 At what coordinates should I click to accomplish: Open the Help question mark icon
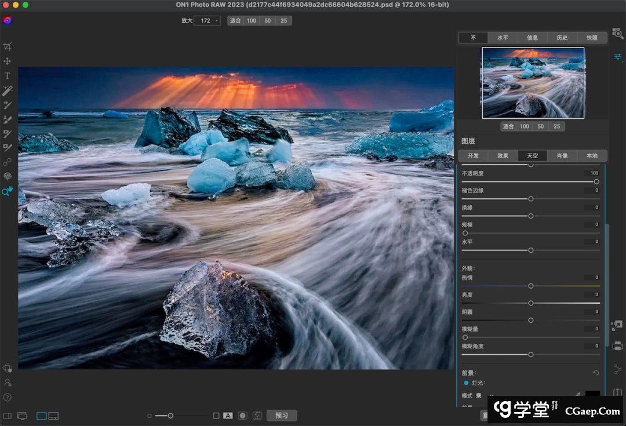pos(8,397)
